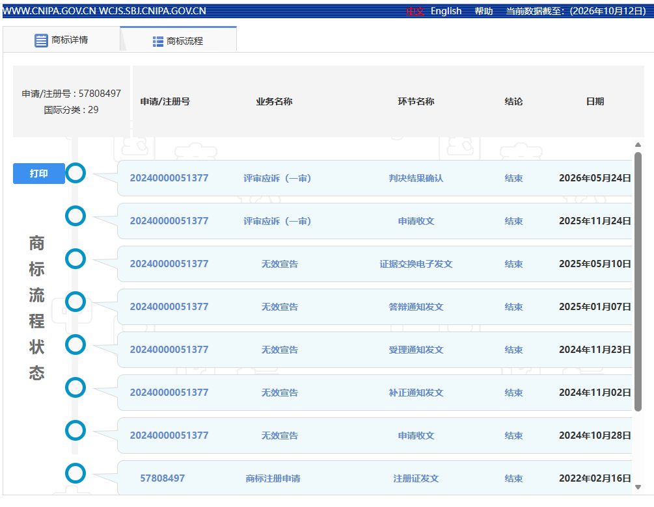The height and width of the screenshot is (507, 654).
Task: Click timeline circle for 2025年01月07日 entry
Action: tap(75, 302)
